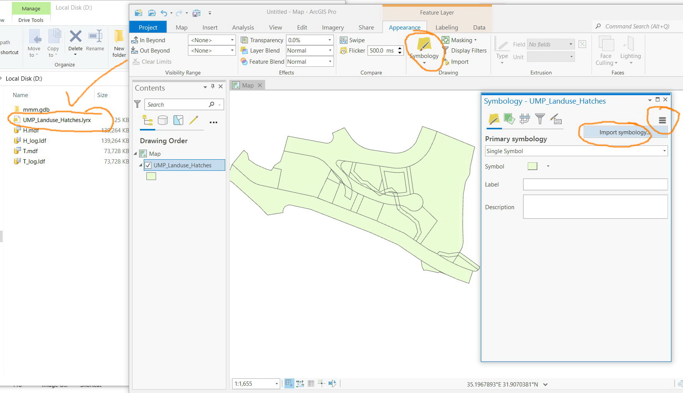This screenshot has width=683, height=393.
Task: Click the Import symbology hamburger menu icon
Action: coord(662,120)
